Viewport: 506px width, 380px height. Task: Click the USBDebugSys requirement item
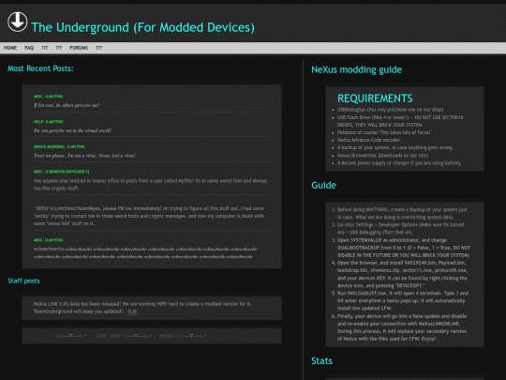click(x=390, y=110)
